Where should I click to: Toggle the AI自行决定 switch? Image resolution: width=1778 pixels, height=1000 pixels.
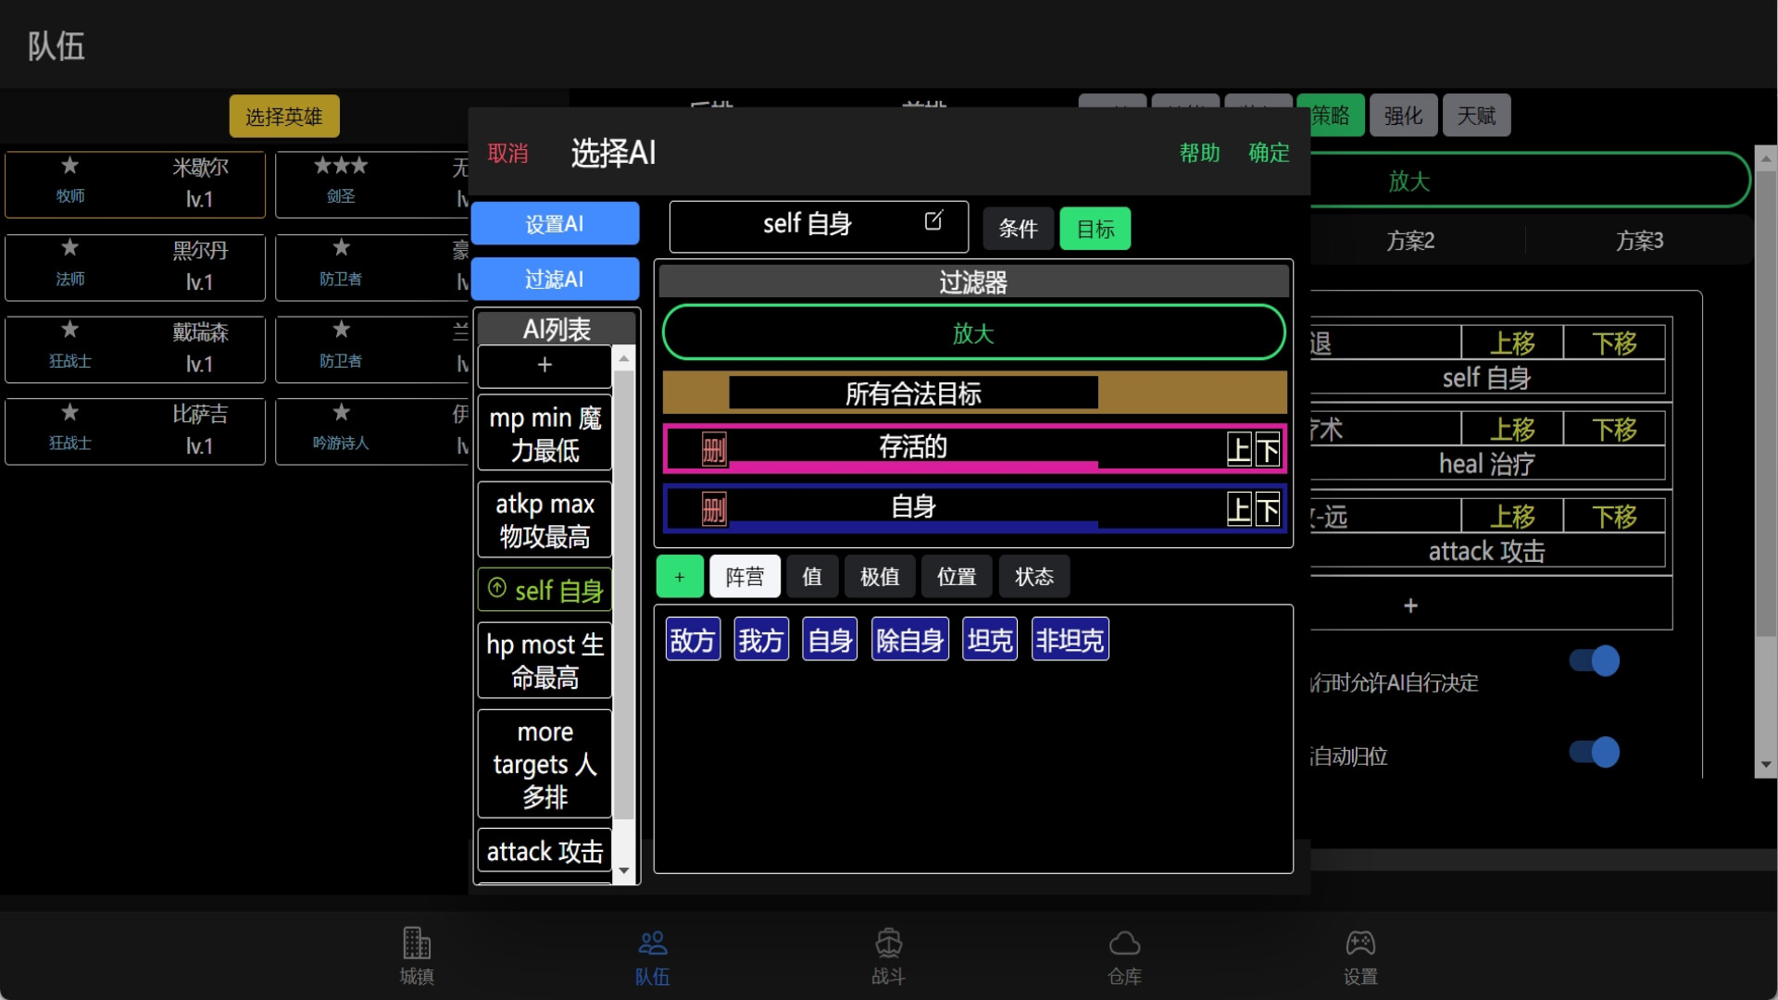click(1594, 660)
